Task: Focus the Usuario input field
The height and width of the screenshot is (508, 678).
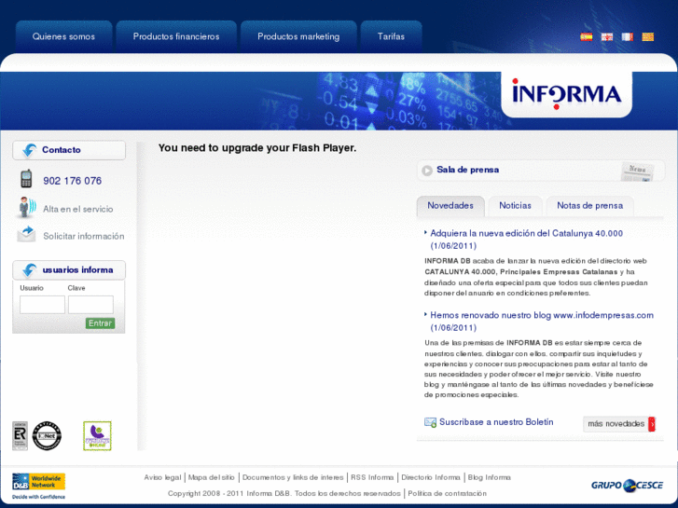Action: pos(42,305)
